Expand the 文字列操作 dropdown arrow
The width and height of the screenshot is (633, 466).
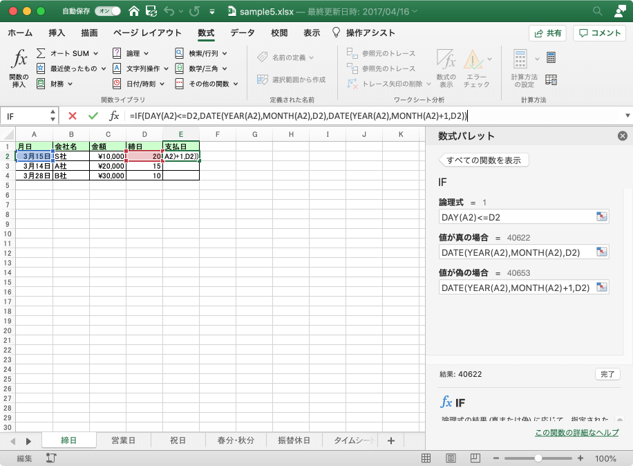click(166, 68)
